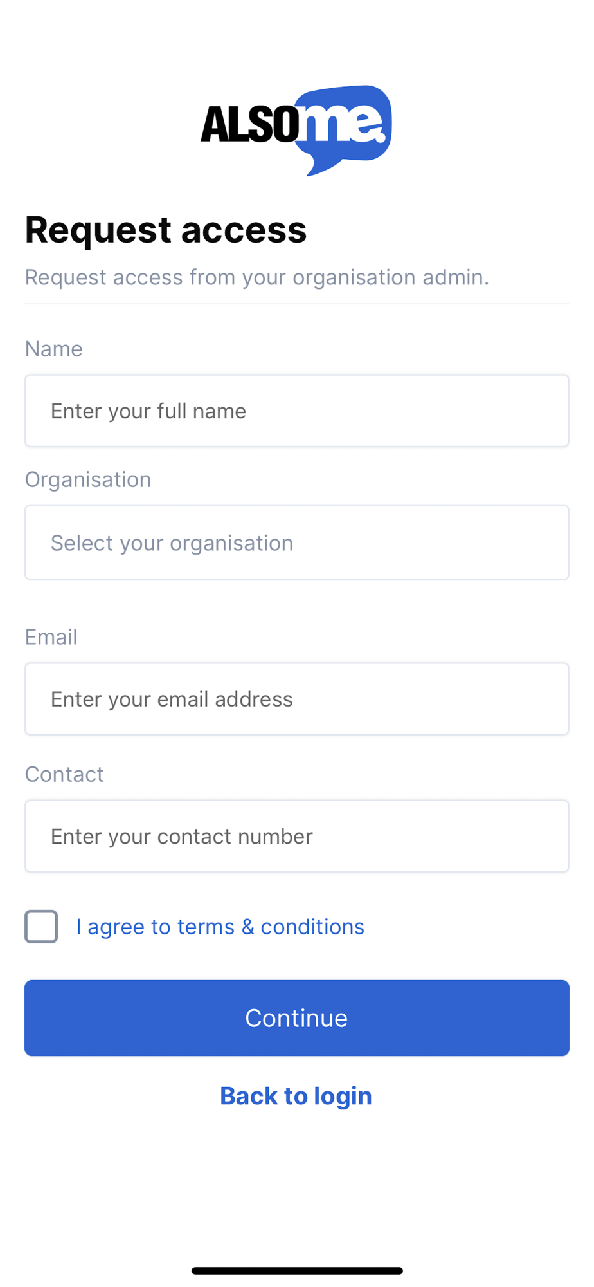Image resolution: width=594 pixels, height=1287 pixels.
Task: Click the 'Request access from your organisation admin' subtitle
Action: [257, 277]
